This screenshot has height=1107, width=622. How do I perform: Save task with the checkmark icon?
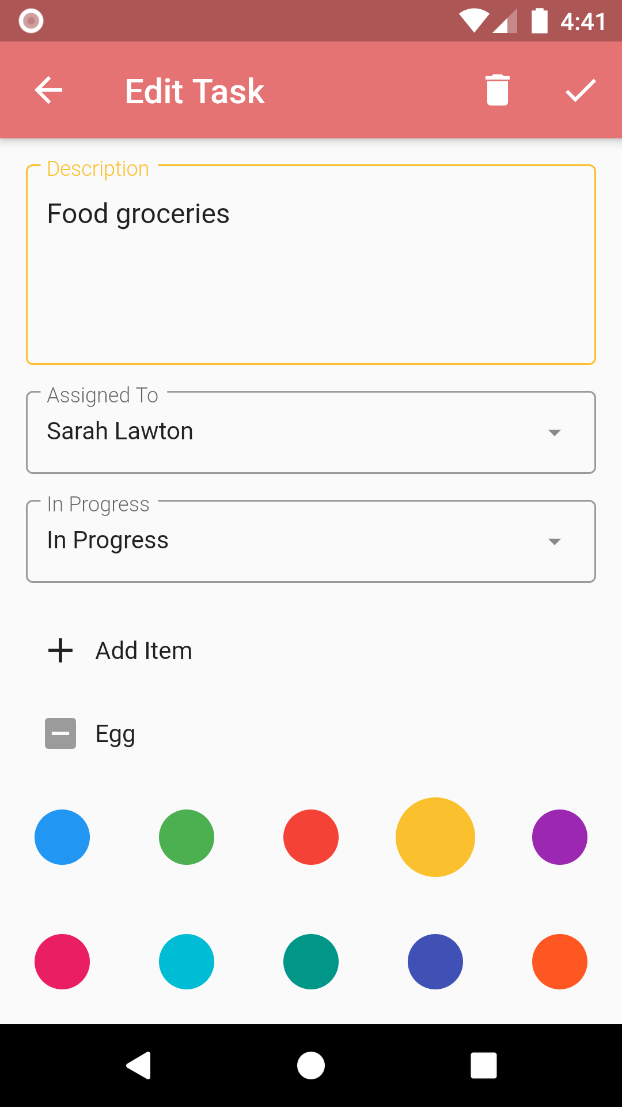pyautogui.click(x=580, y=91)
